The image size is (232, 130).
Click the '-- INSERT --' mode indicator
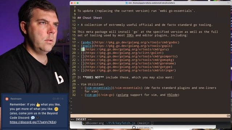(x=81, y=120)
